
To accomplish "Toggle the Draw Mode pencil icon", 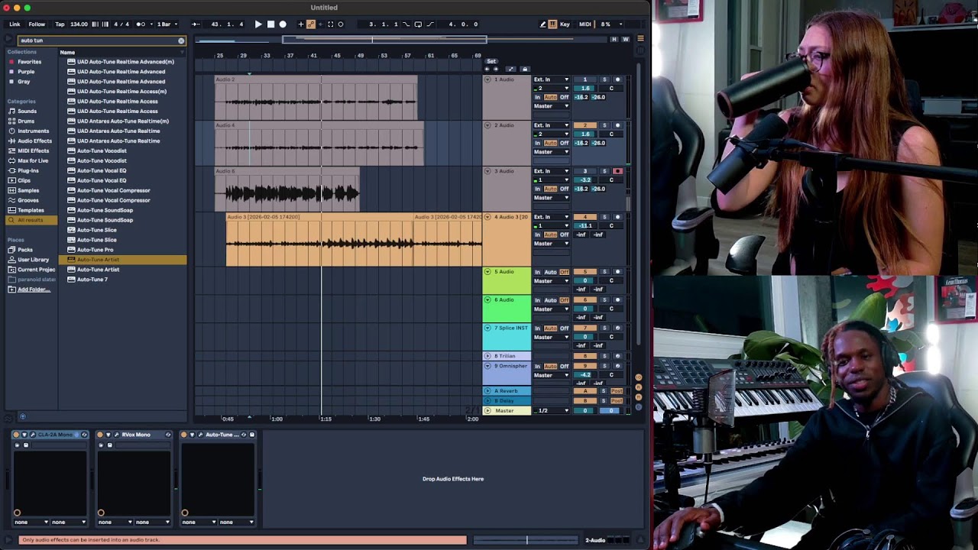I will click(543, 24).
